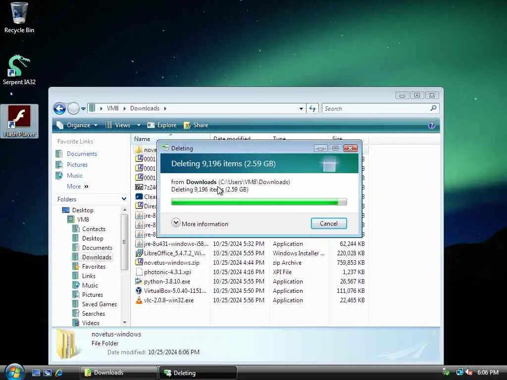Click Downloads in the address breadcrumb

click(x=145, y=108)
